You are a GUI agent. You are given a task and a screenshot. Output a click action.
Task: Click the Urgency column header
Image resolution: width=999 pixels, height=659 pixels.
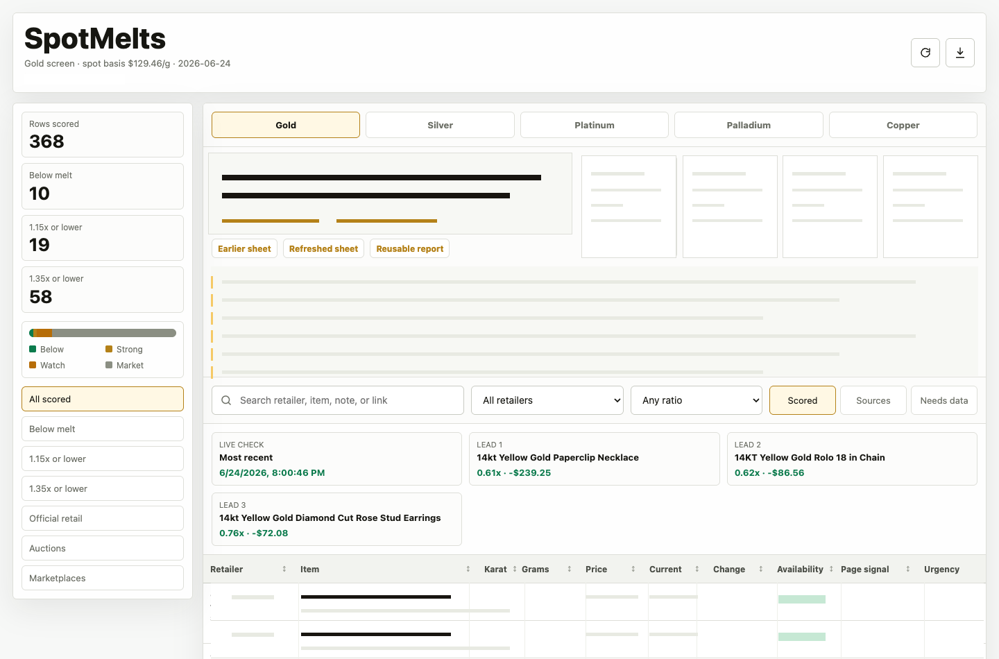click(x=941, y=569)
